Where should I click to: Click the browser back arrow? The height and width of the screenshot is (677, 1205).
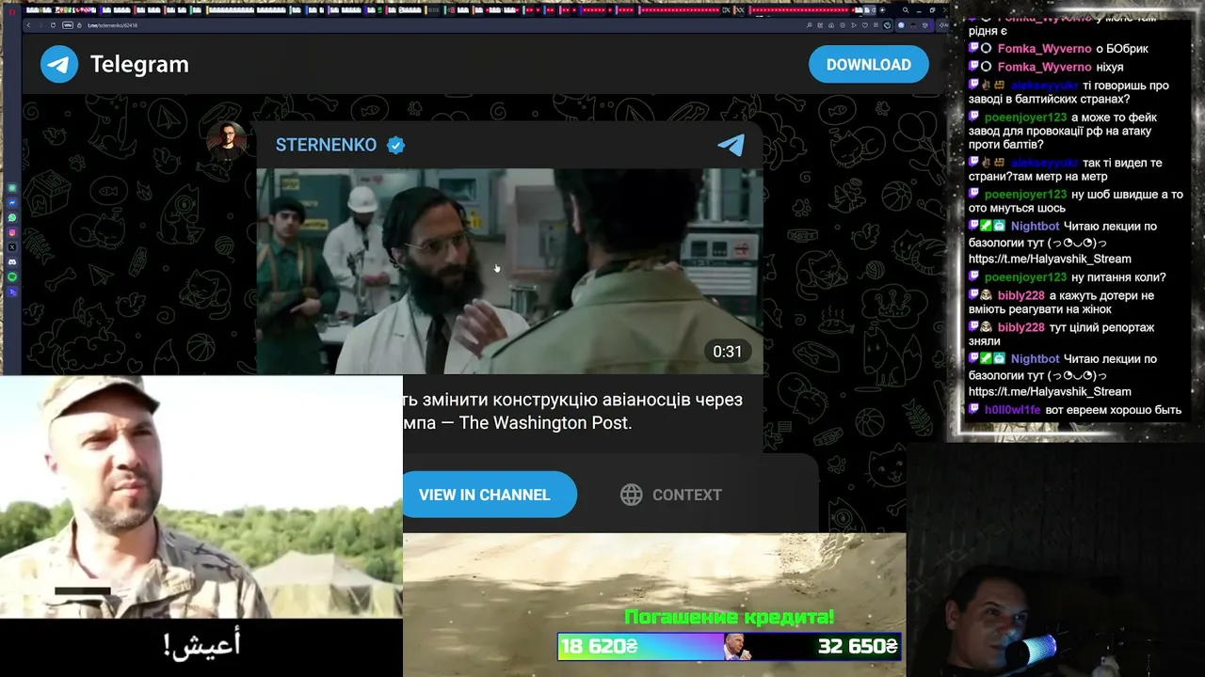[29, 25]
